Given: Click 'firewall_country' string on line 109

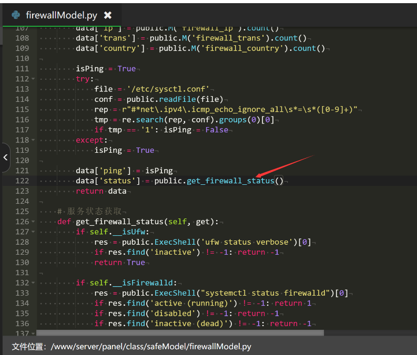Looking at the screenshot, I should [x=242, y=48].
